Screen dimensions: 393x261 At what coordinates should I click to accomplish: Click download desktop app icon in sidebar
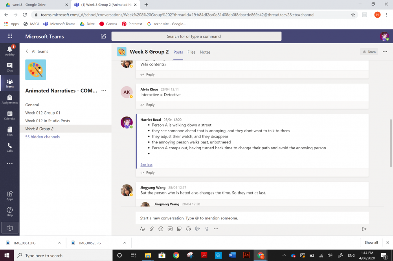click(9, 228)
